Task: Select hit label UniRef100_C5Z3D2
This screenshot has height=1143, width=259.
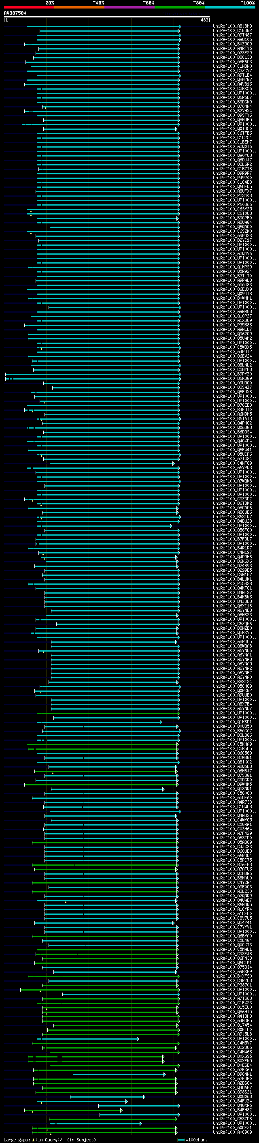Action: 232,499
